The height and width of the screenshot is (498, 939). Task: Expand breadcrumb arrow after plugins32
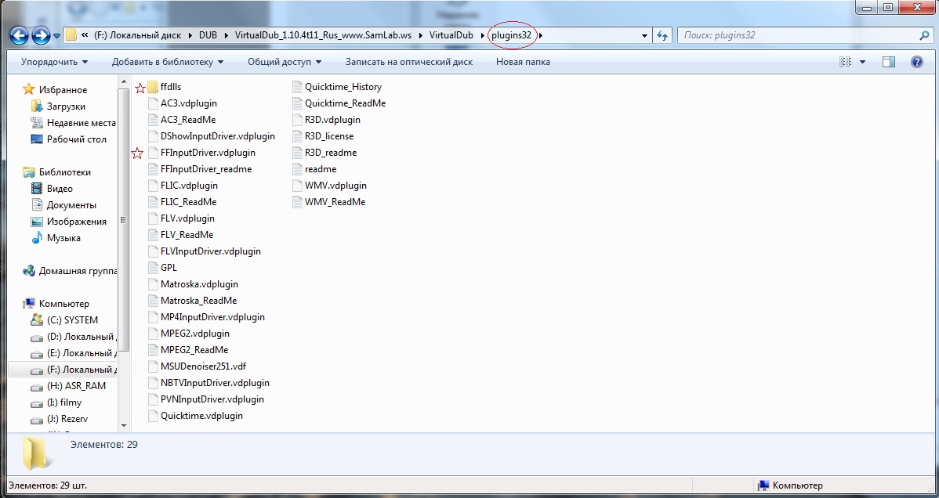[x=540, y=35]
